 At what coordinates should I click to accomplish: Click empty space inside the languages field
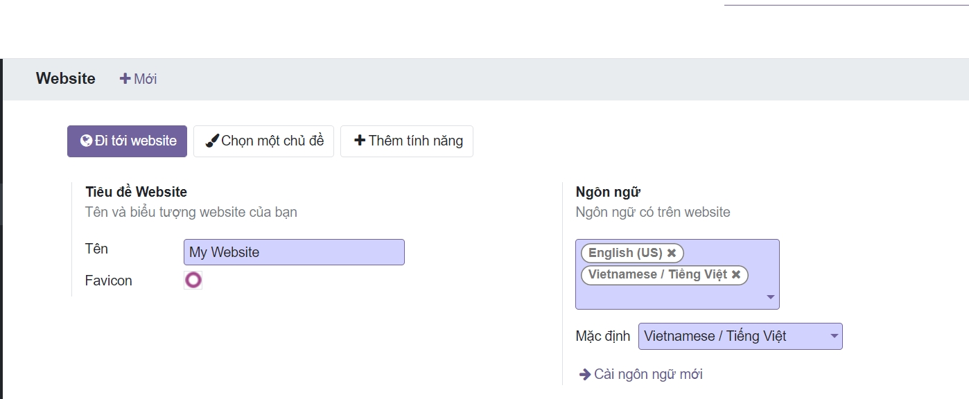pyautogui.click(x=665, y=296)
